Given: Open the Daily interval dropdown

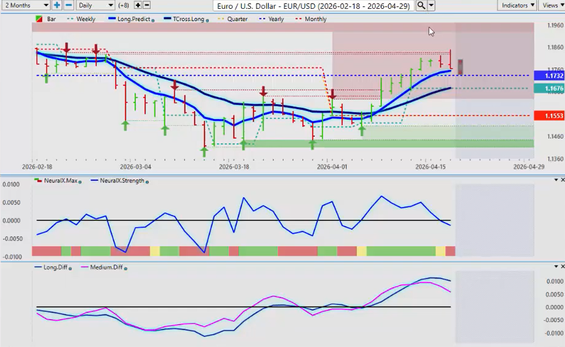Looking at the screenshot, I should pos(95,5).
